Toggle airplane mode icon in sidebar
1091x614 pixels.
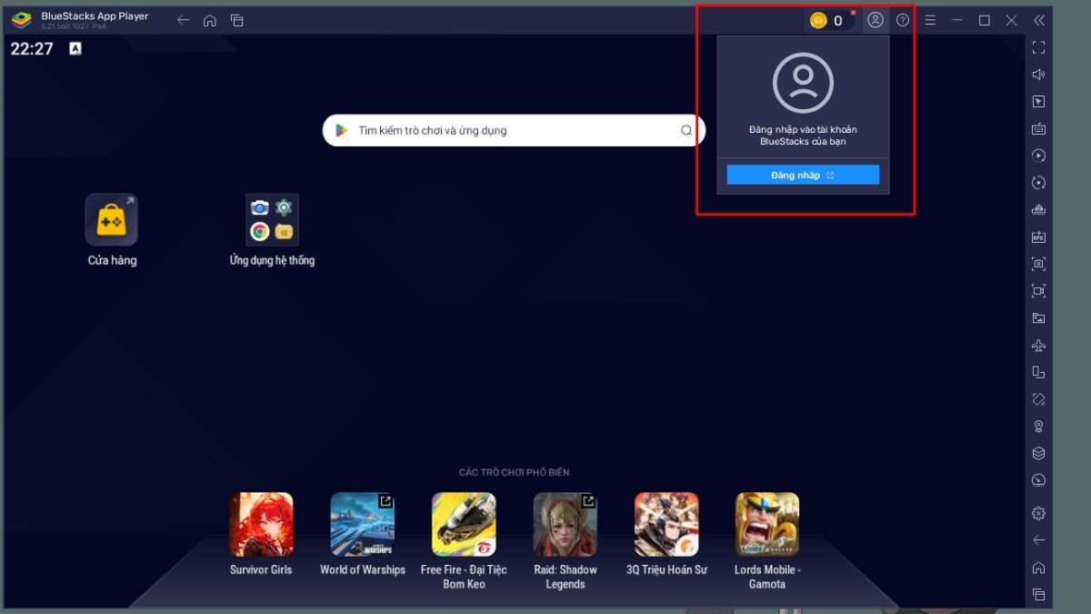click(1039, 346)
